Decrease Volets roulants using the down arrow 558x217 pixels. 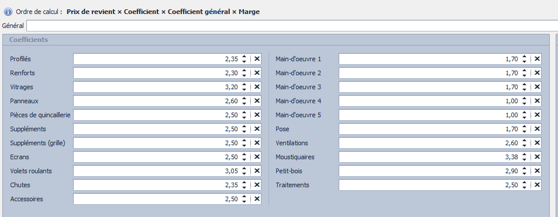pos(244,173)
